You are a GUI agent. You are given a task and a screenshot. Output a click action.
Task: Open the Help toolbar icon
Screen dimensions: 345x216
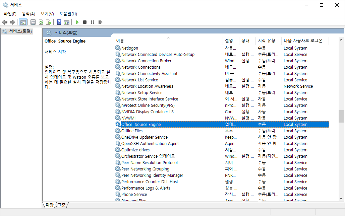click(59, 22)
